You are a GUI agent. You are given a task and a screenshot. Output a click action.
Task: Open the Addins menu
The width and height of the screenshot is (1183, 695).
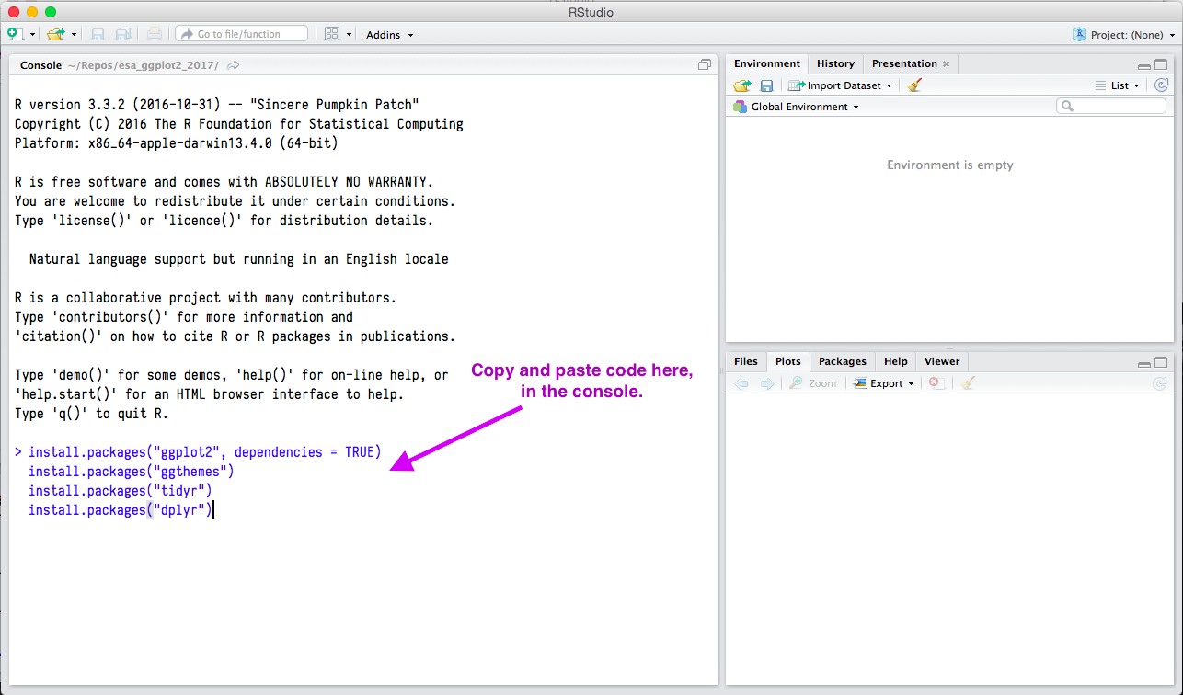(390, 35)
